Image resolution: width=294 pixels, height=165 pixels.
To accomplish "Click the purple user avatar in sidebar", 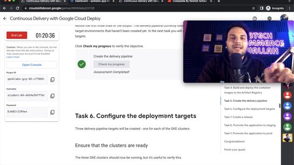I will click(x=287, y=116).
